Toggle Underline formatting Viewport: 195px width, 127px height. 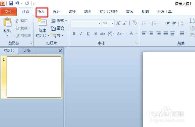pos(88,34)
